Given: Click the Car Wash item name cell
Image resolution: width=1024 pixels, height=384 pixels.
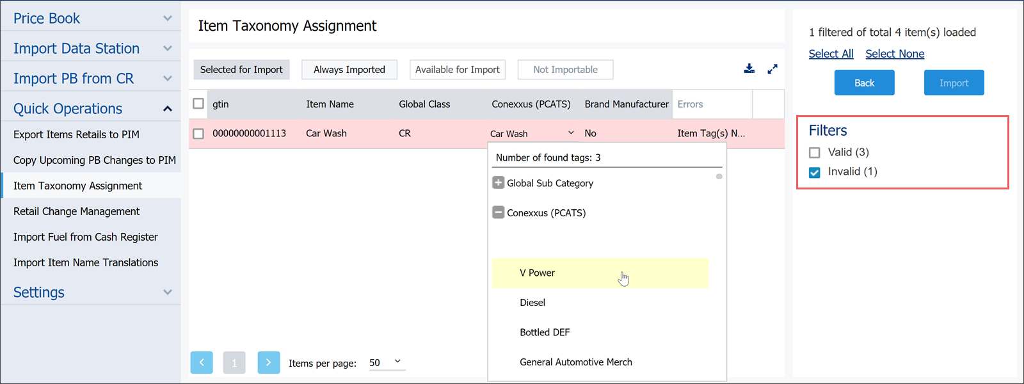Looking at the screenshot, I should pos(326,134).
